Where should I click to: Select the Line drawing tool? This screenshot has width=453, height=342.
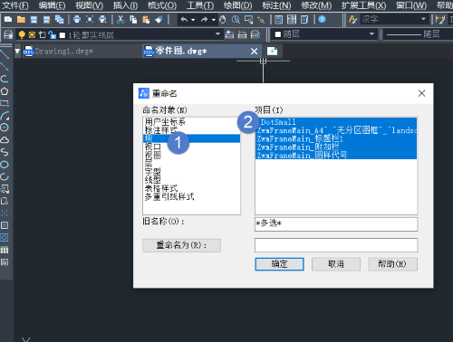pyautogui.click(x=5, y=54)
